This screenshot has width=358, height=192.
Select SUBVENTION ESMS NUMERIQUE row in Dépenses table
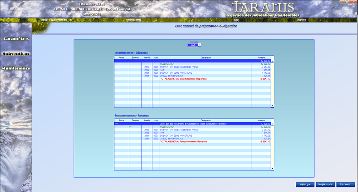[x=193, y=73]
